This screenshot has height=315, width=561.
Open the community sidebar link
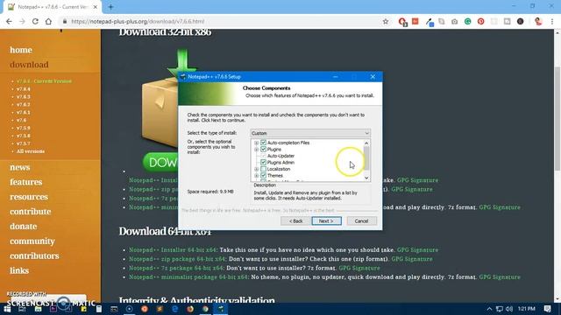click(32, 241)
